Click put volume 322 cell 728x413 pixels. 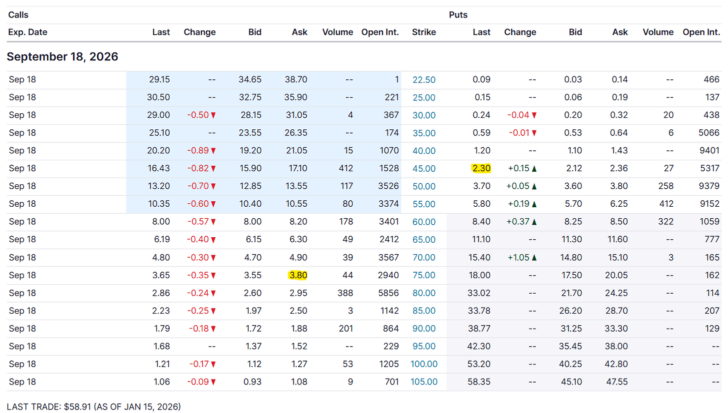[x=665, y=222]
